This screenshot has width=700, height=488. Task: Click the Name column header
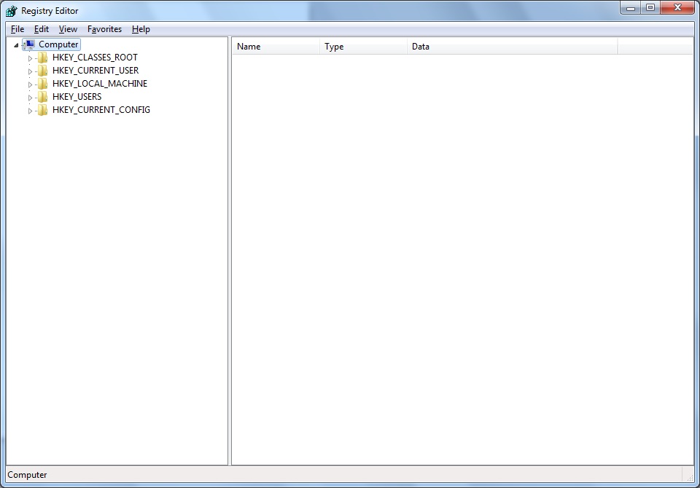[276, 47]
